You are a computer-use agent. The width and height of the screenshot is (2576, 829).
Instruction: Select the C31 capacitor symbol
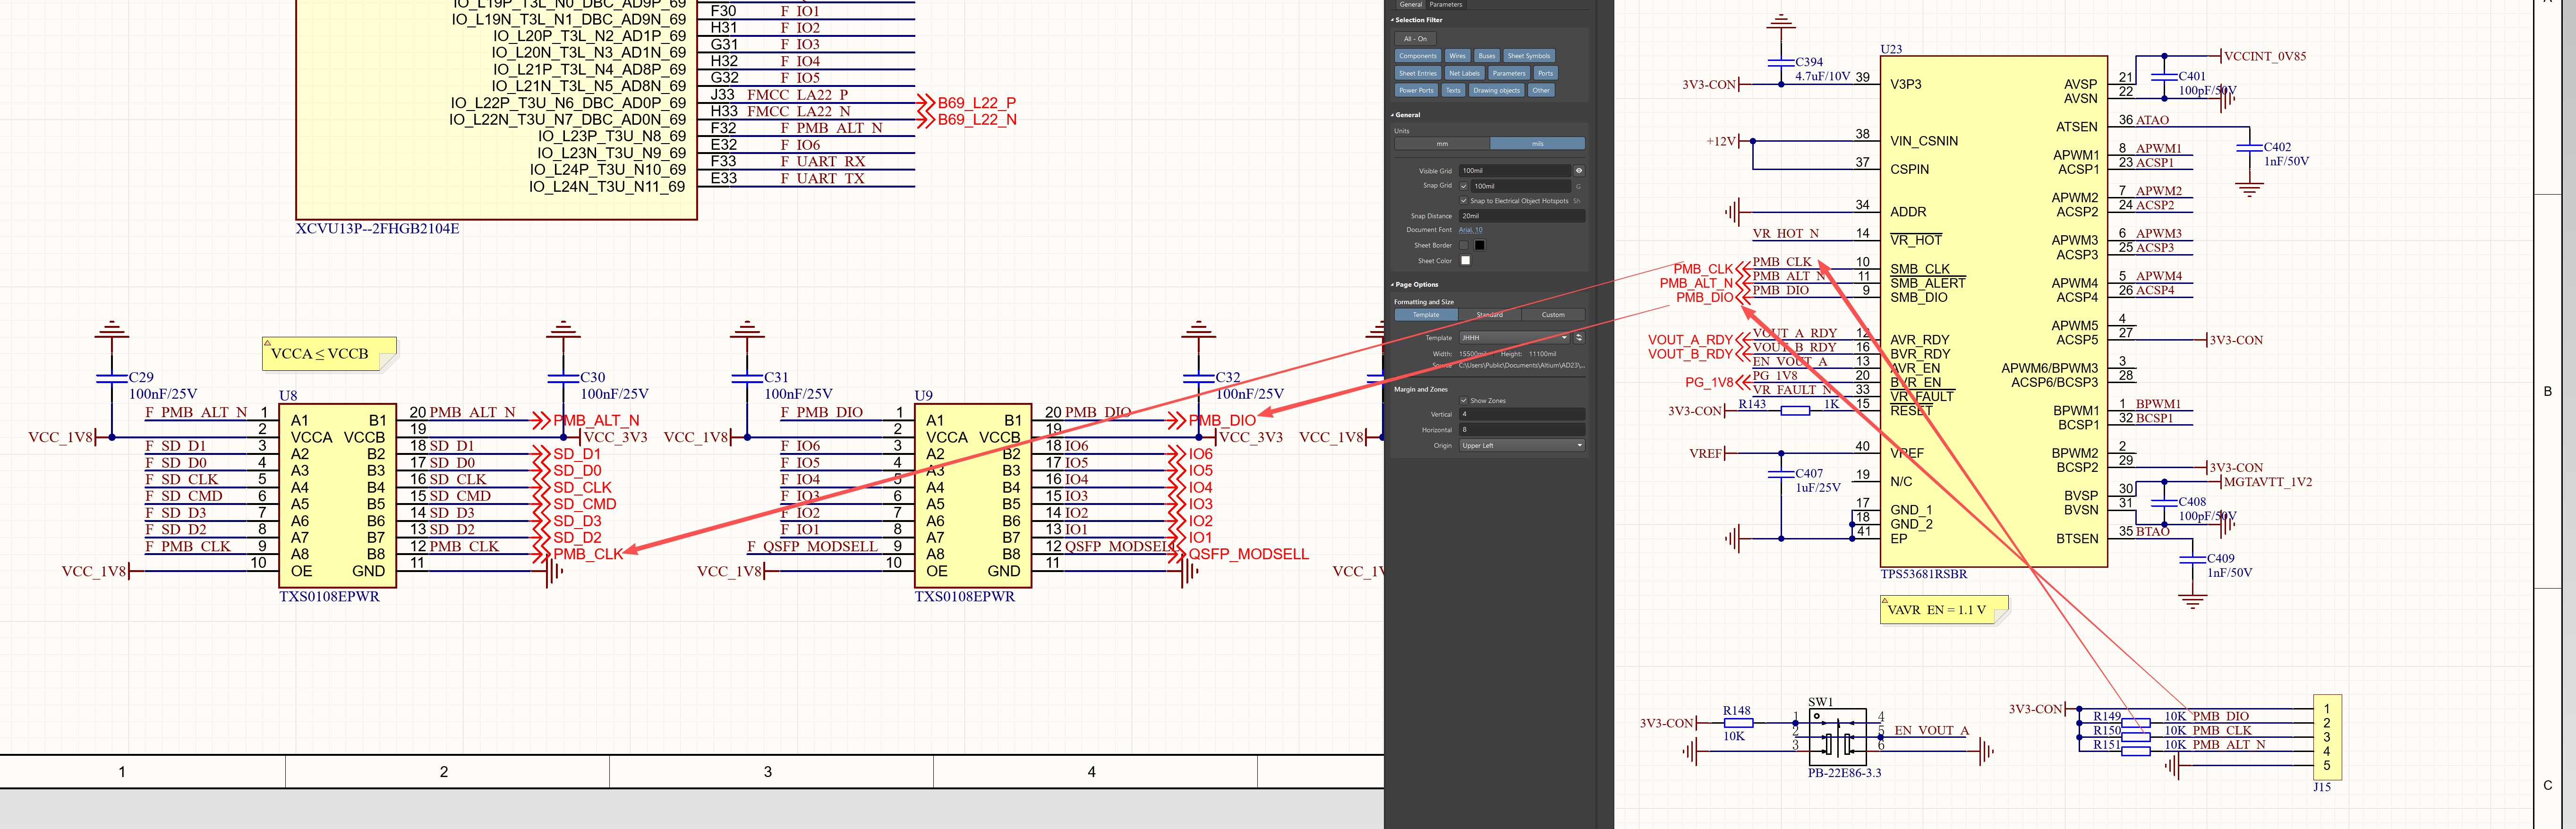747,378
